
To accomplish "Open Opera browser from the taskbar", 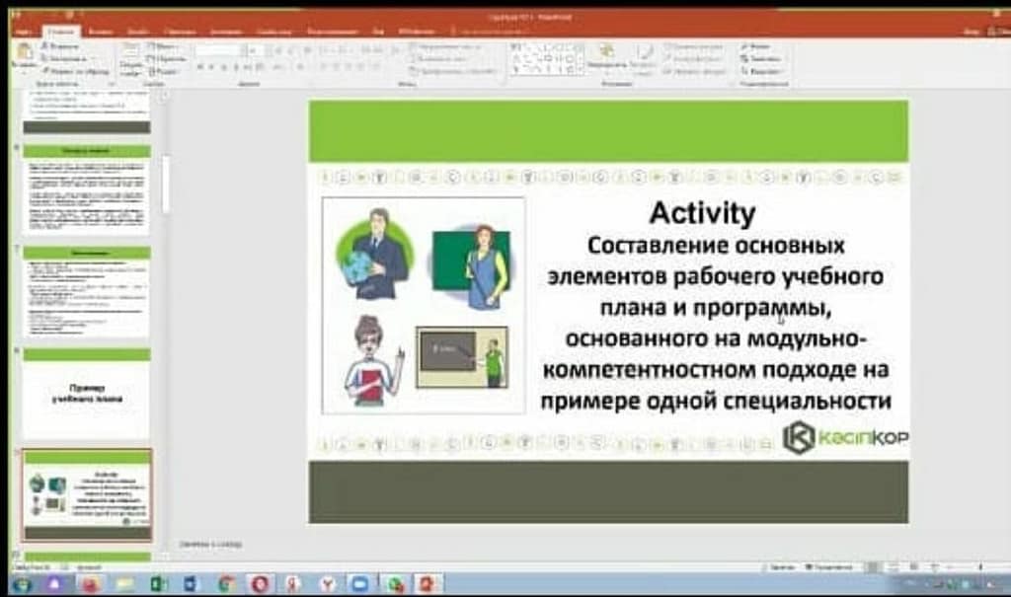I will (259, 584).
